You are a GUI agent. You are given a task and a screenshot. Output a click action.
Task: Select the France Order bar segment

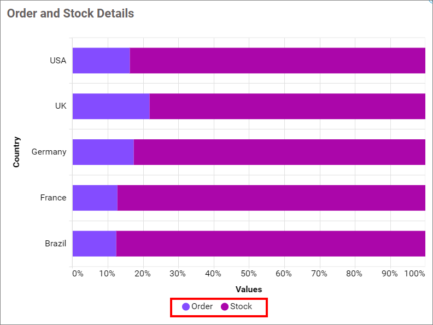(x=95, y=198)
